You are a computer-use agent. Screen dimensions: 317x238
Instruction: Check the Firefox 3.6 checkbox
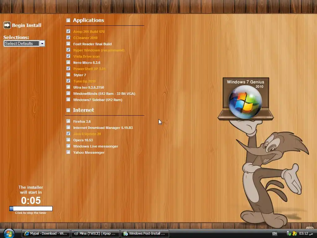tap(68, 121)
